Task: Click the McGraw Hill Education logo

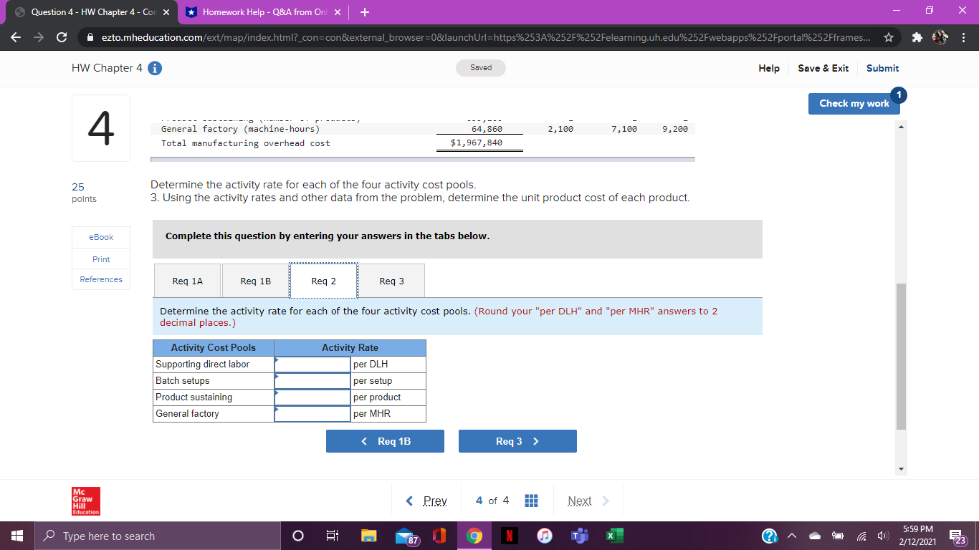Action: click(x=86, y=501)
